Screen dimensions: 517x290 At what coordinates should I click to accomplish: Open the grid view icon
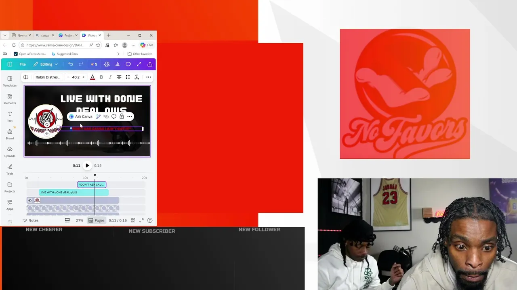[133, 220]
